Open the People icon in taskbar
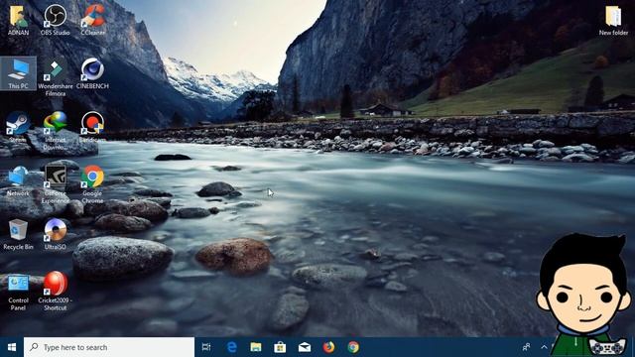635x357 pixels. (527, 347)
